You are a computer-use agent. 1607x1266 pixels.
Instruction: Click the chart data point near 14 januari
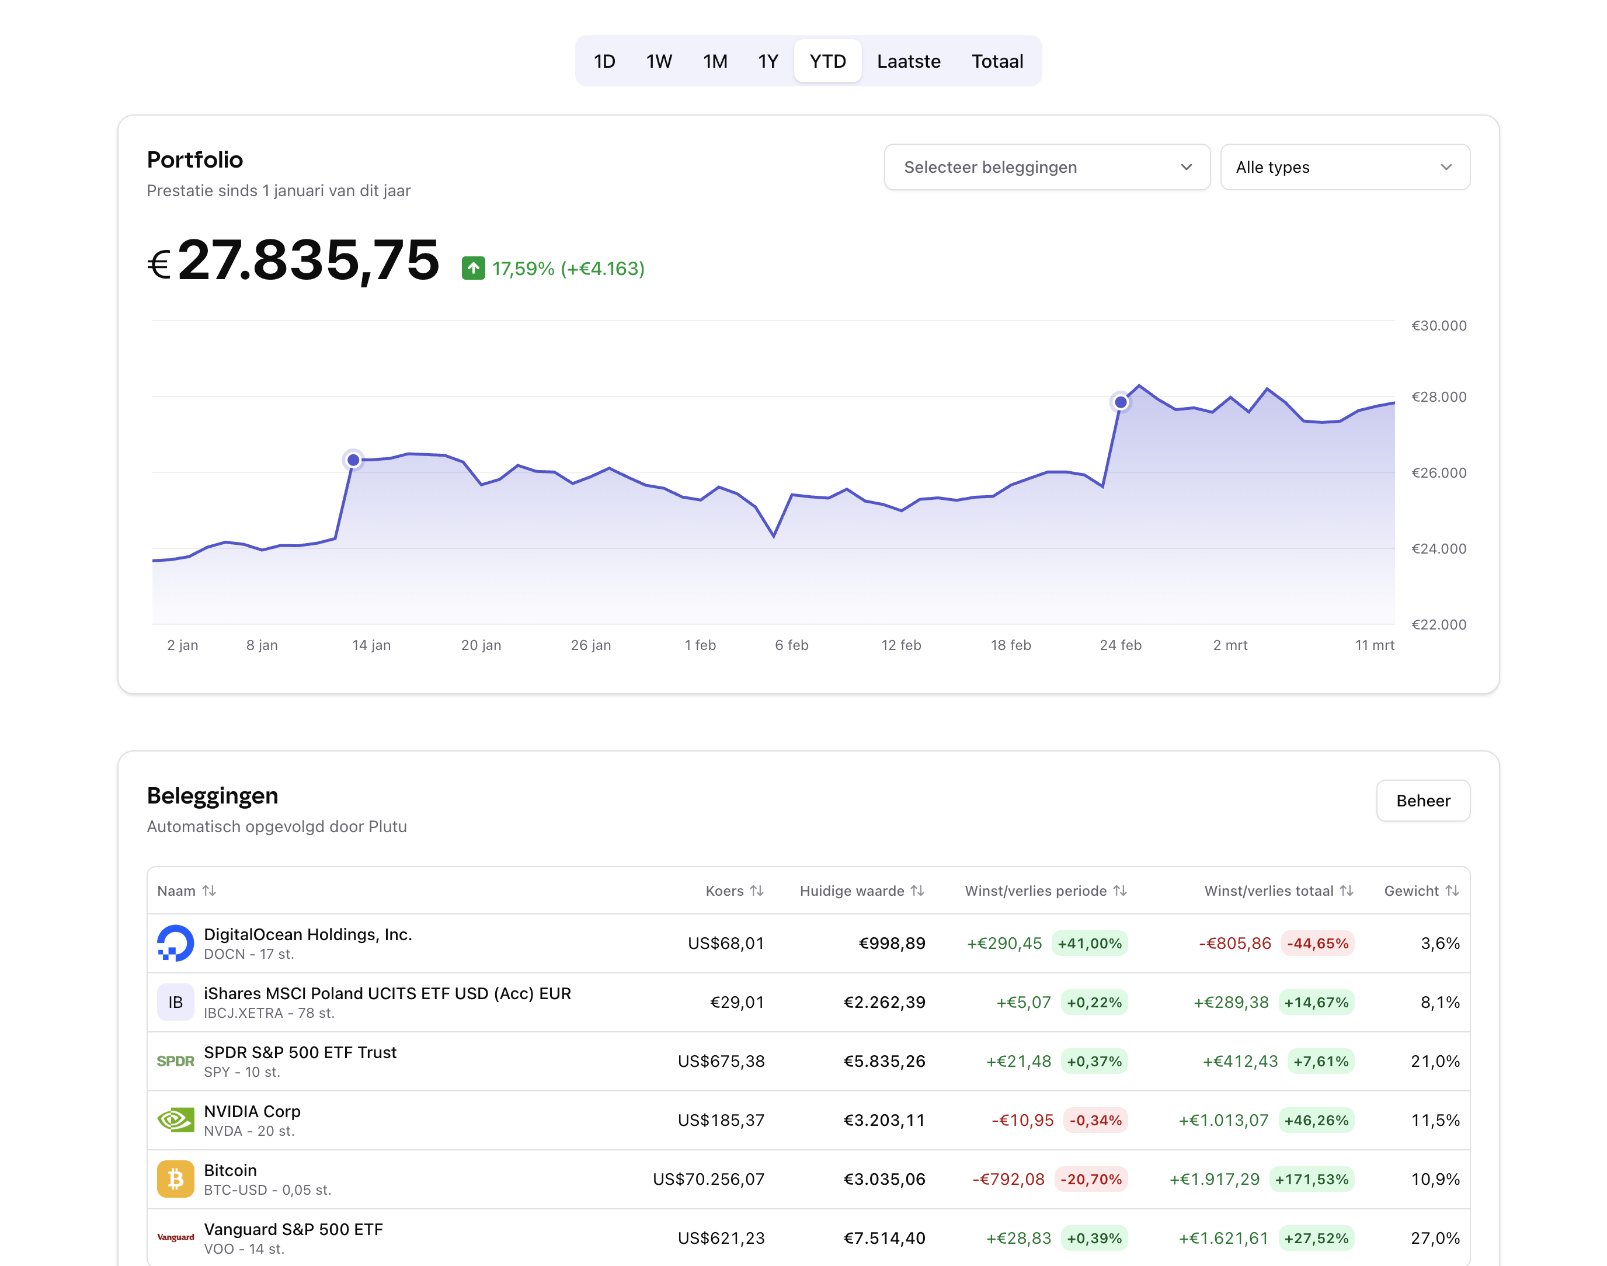pos(353,460)
